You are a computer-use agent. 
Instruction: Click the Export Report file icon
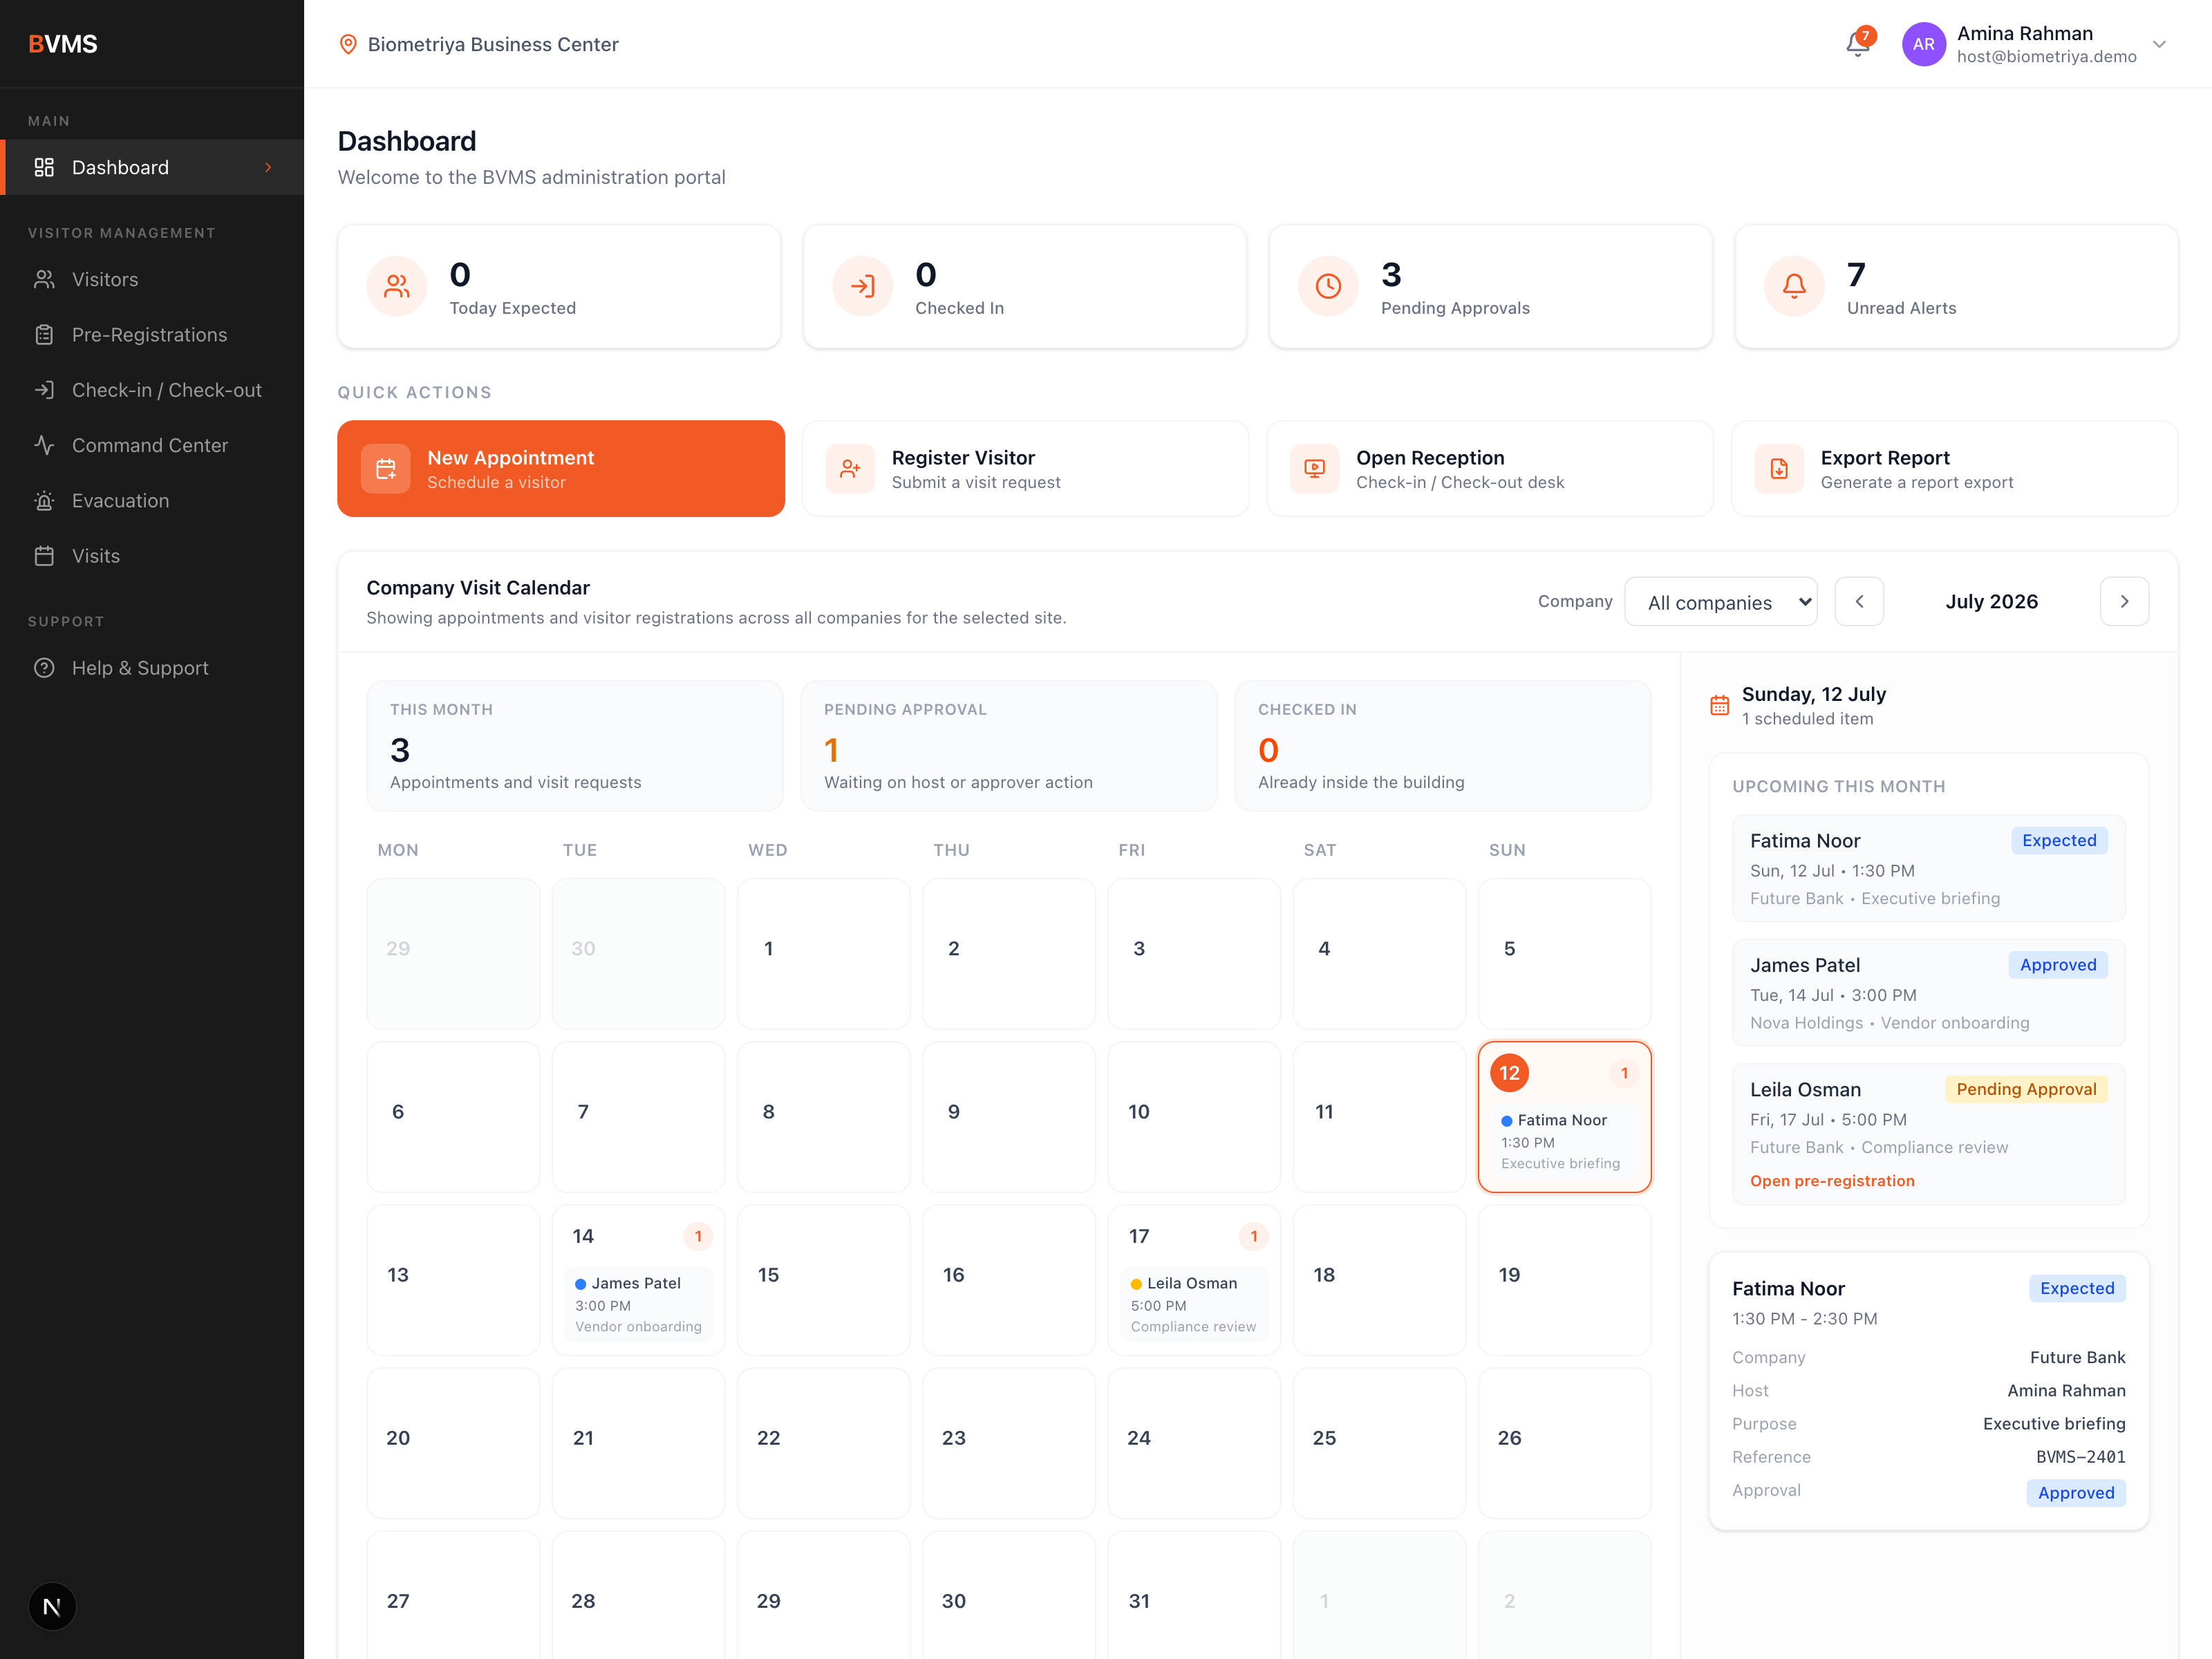tap(1779, 469)
